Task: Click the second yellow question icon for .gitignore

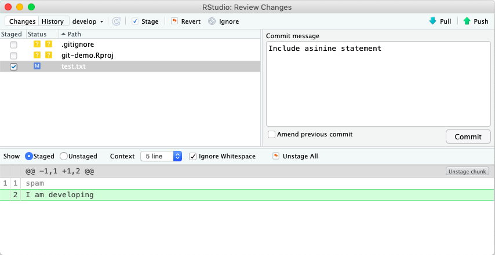Action: 48,45
